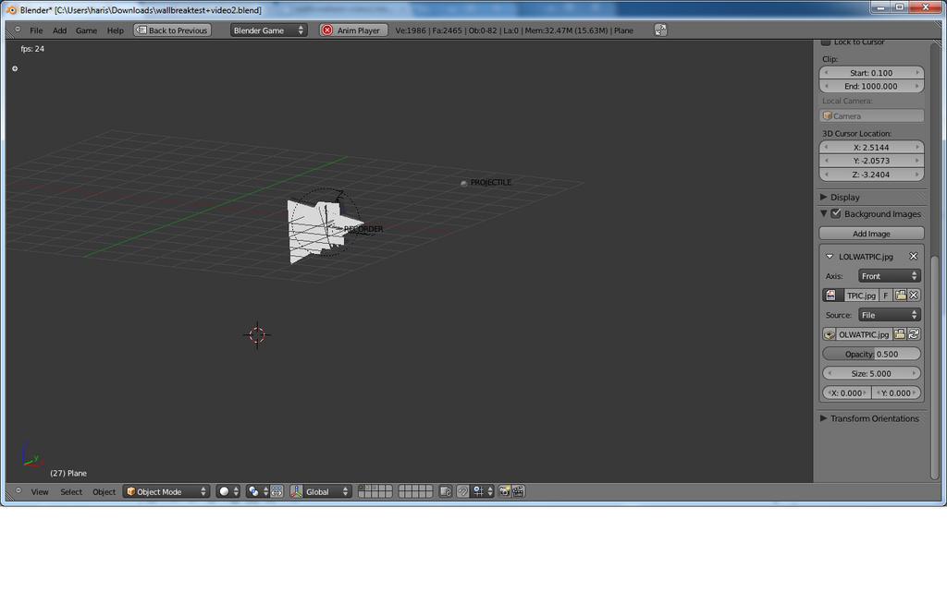Toggle the snap magnet icon

coord(462,491)
